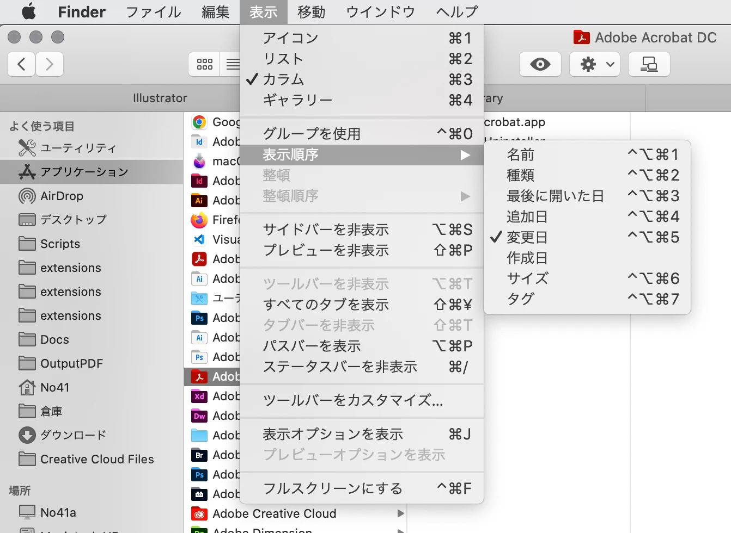Click the Quick Look eye button

coord(540,64)
